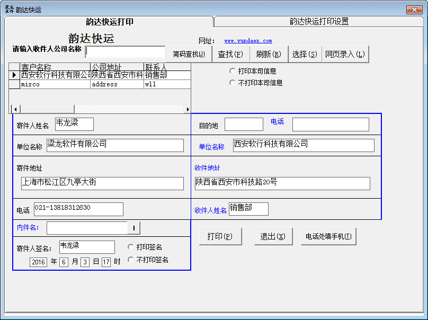This screenshot has width=428, height=320.
Task: Click the current row indicator arrow
Action: point(14,75)
